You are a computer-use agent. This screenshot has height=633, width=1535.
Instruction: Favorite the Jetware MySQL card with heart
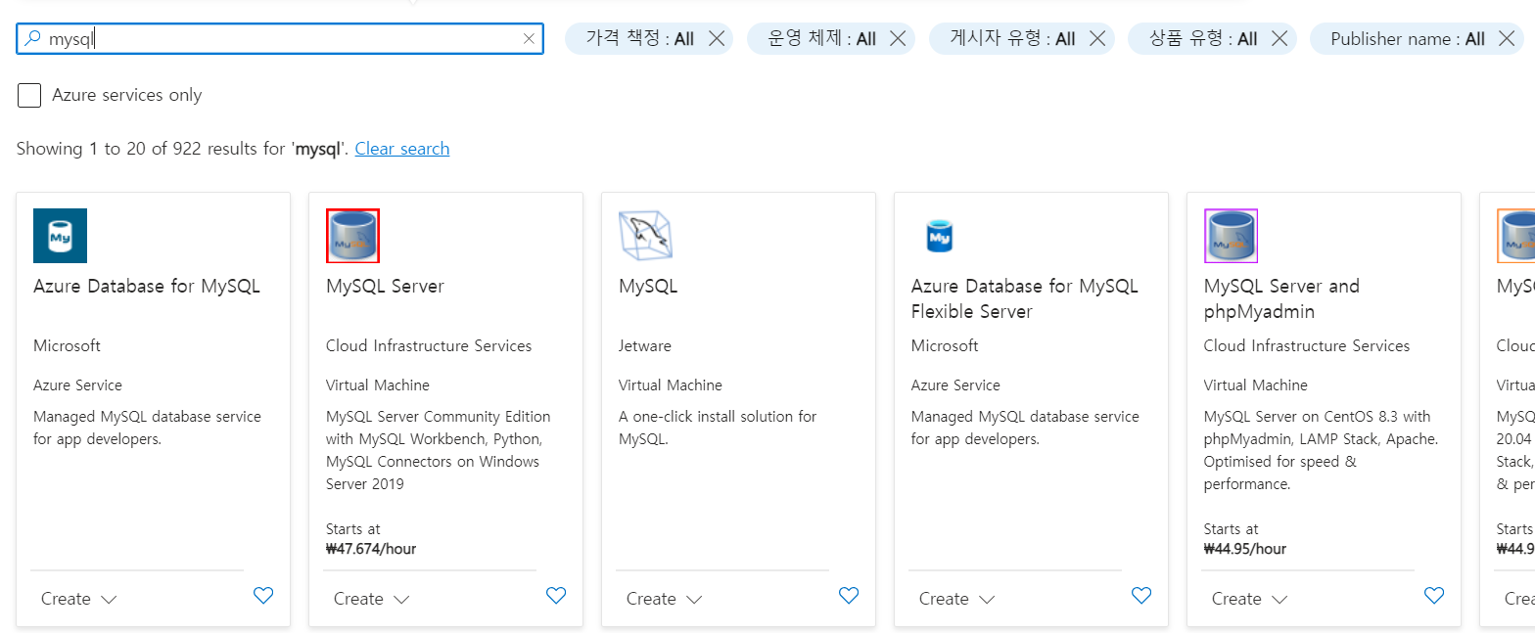(849, 595)
